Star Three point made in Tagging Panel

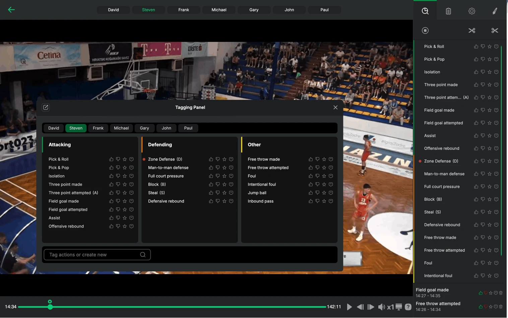coord(125,184)
